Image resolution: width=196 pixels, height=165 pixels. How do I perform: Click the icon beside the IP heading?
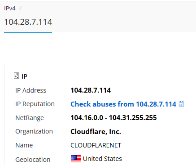point(16,76)
